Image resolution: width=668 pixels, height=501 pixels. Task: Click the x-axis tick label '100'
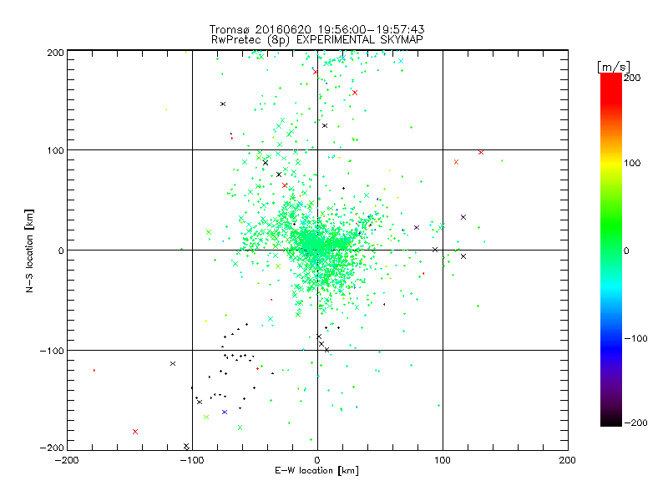443,460
